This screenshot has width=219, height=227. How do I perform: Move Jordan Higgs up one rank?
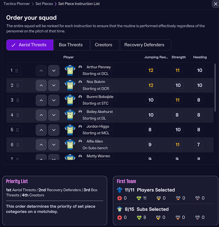click(41, 130)
